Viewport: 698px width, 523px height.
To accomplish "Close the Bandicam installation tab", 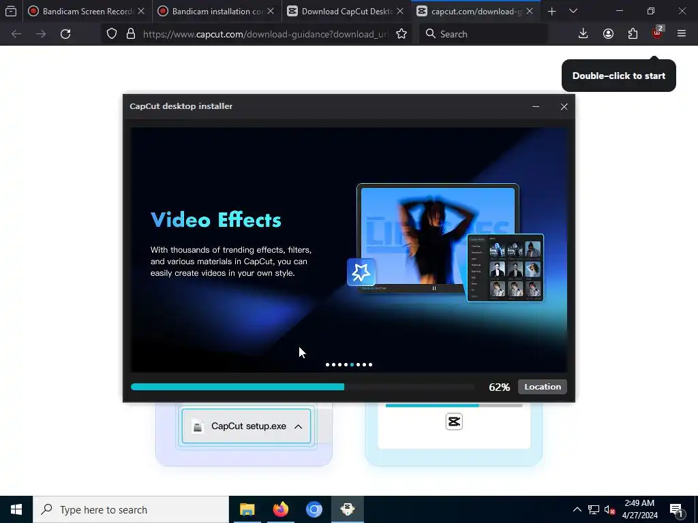I will coord(271,11).
